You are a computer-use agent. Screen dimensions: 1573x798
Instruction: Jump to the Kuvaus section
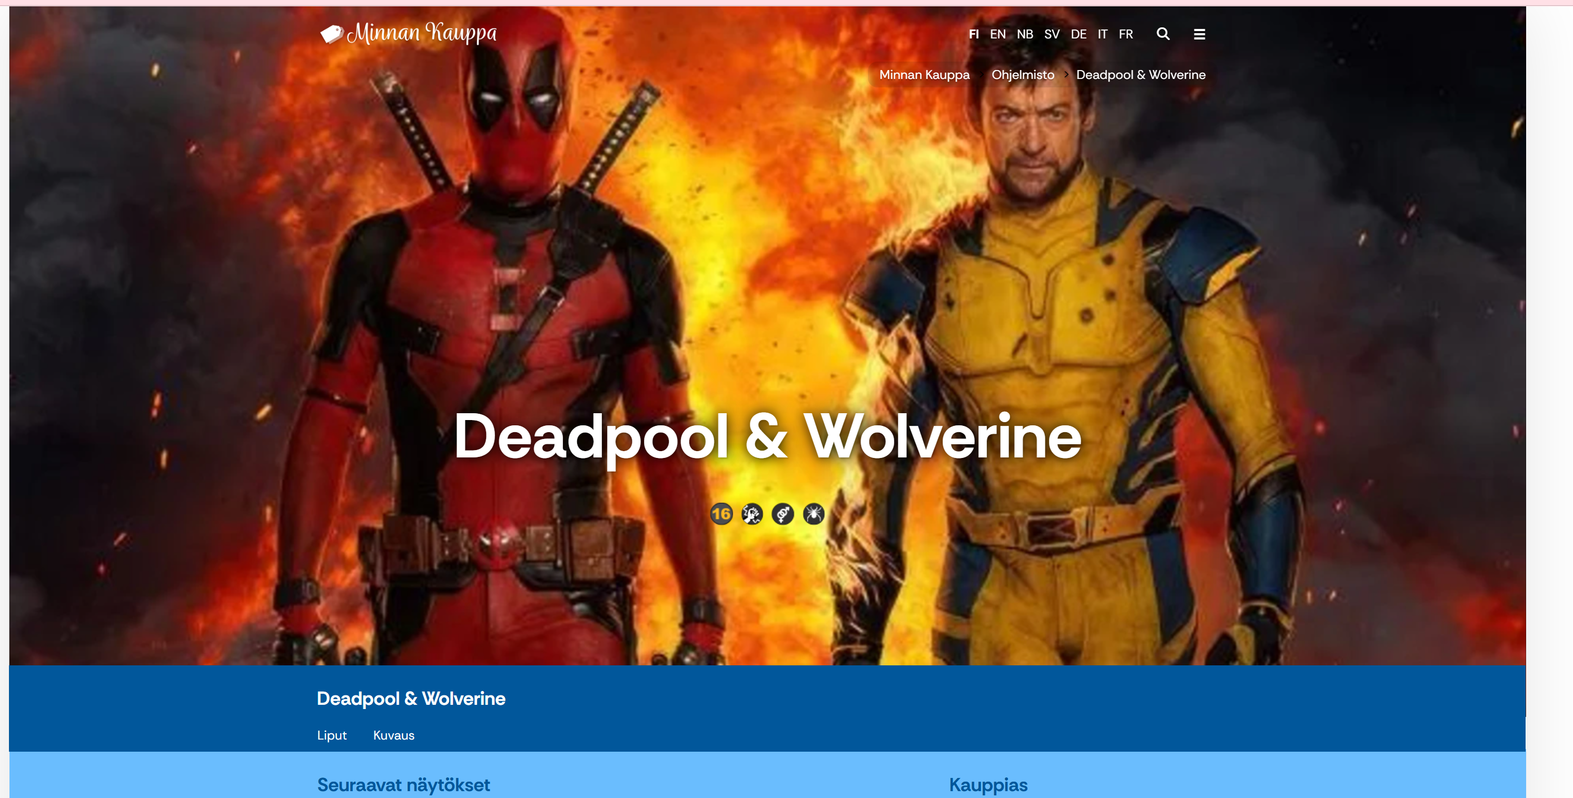(x=394, y=735)
